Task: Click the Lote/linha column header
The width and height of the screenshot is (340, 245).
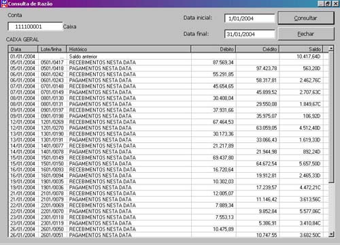Action: (x=52, y=49)
